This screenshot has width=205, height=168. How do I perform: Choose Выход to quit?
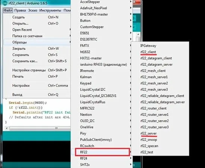pyautogui.click(x=37, y=94)
